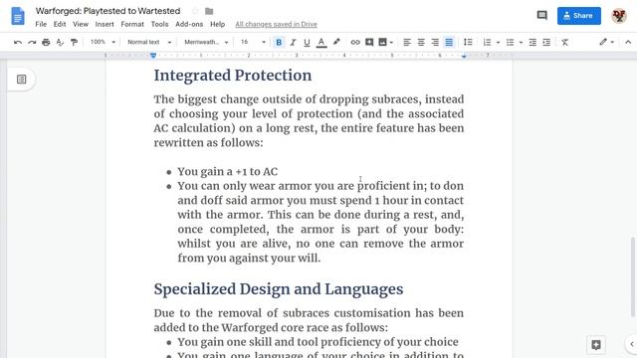637x358 pixels.
Task: Click the right indent ruler marker
Action: pos(464,56)
